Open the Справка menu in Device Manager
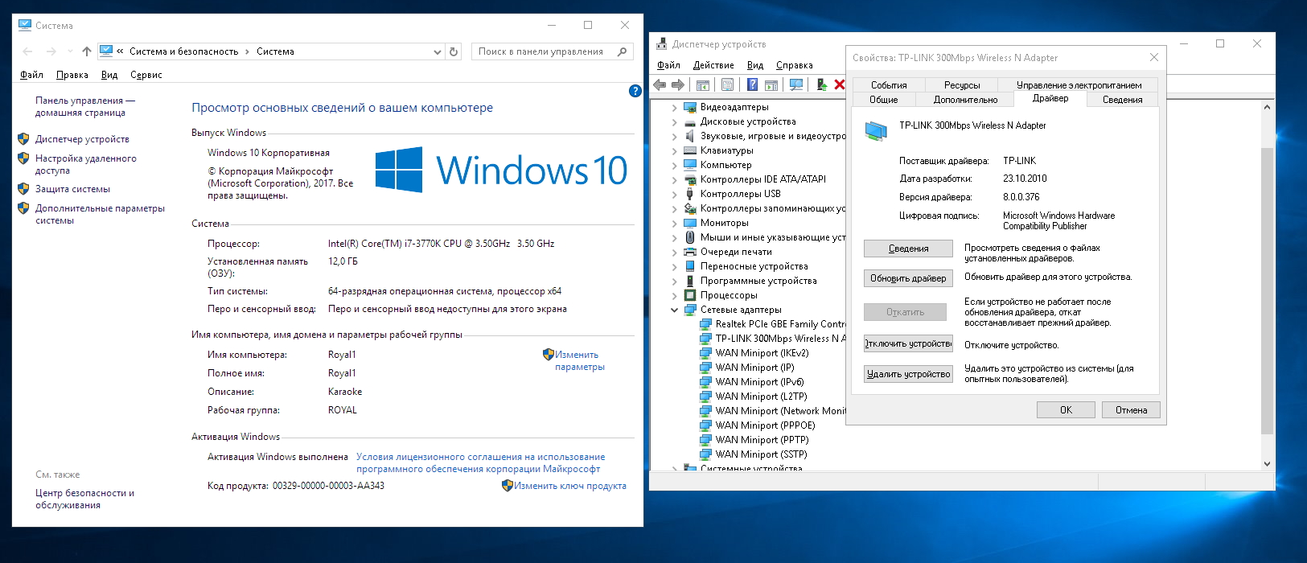Image resolution: width=1307 pixels, height=563 pixels. pos(794,65)
